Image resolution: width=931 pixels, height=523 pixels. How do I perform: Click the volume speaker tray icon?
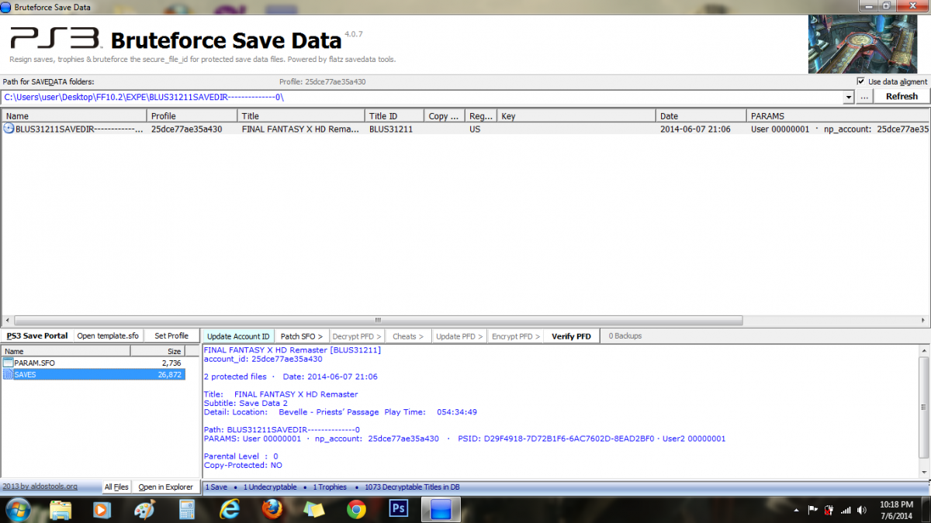click(x=863, y=510)
